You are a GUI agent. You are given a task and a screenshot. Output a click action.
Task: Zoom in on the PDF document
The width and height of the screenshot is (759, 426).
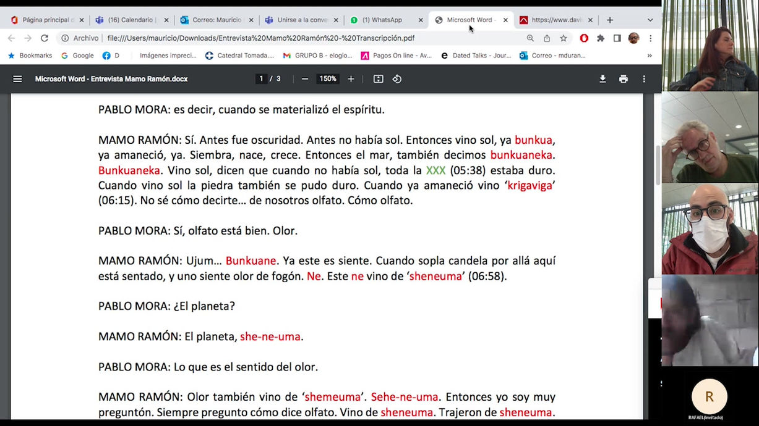pyautogui.click(x=351, y=79)
